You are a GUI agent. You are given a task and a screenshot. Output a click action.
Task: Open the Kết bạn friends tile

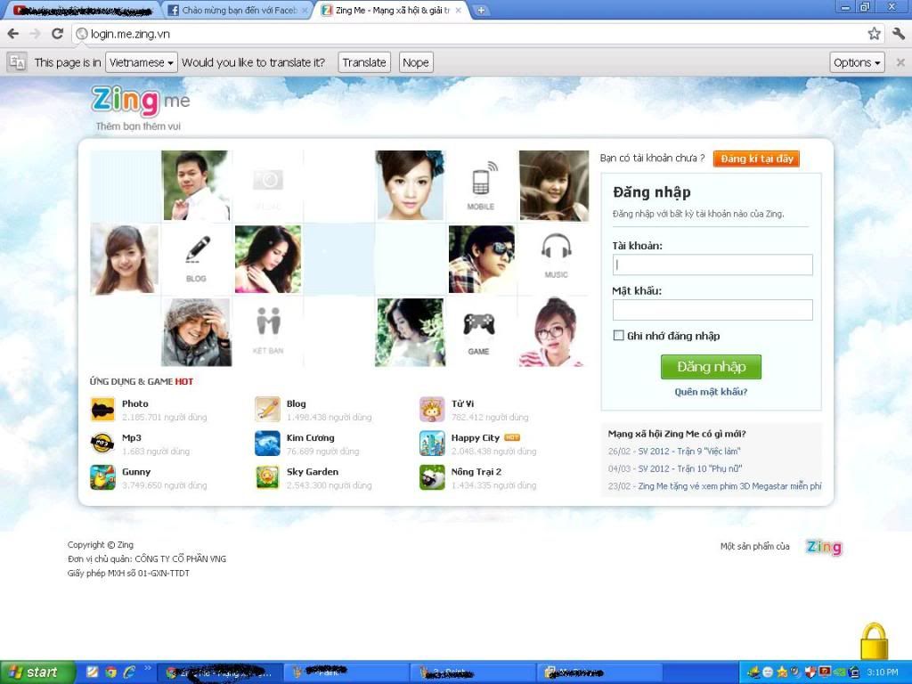[267, 330]
